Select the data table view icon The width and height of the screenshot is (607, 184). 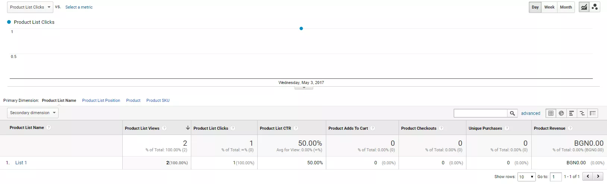551,113
